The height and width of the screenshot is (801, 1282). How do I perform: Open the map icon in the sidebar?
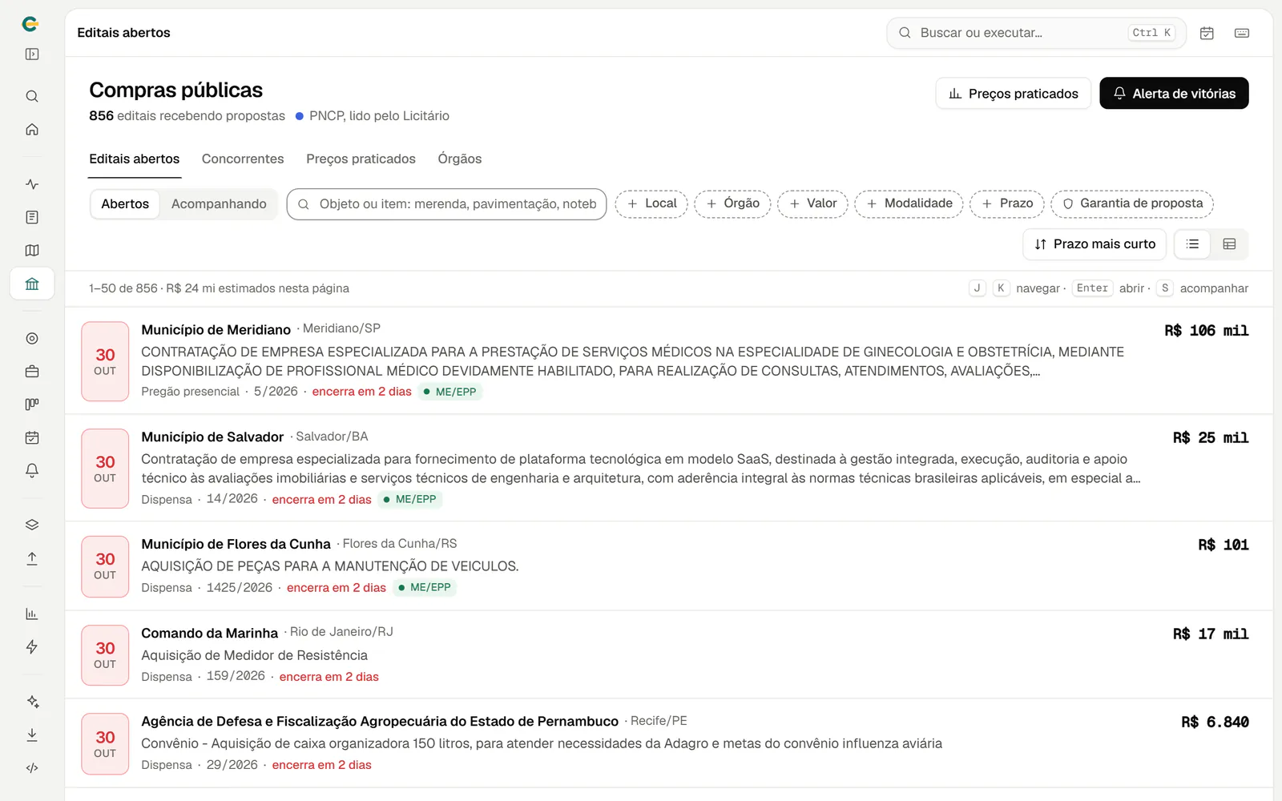point(32,251)
